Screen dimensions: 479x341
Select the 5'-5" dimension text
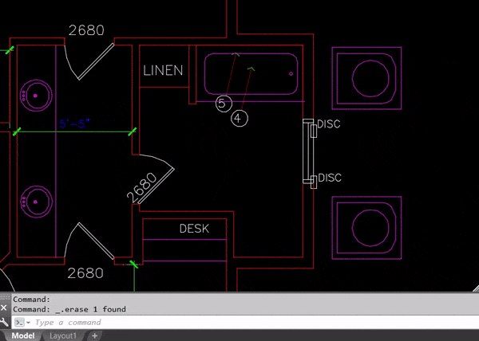[75, 123]
